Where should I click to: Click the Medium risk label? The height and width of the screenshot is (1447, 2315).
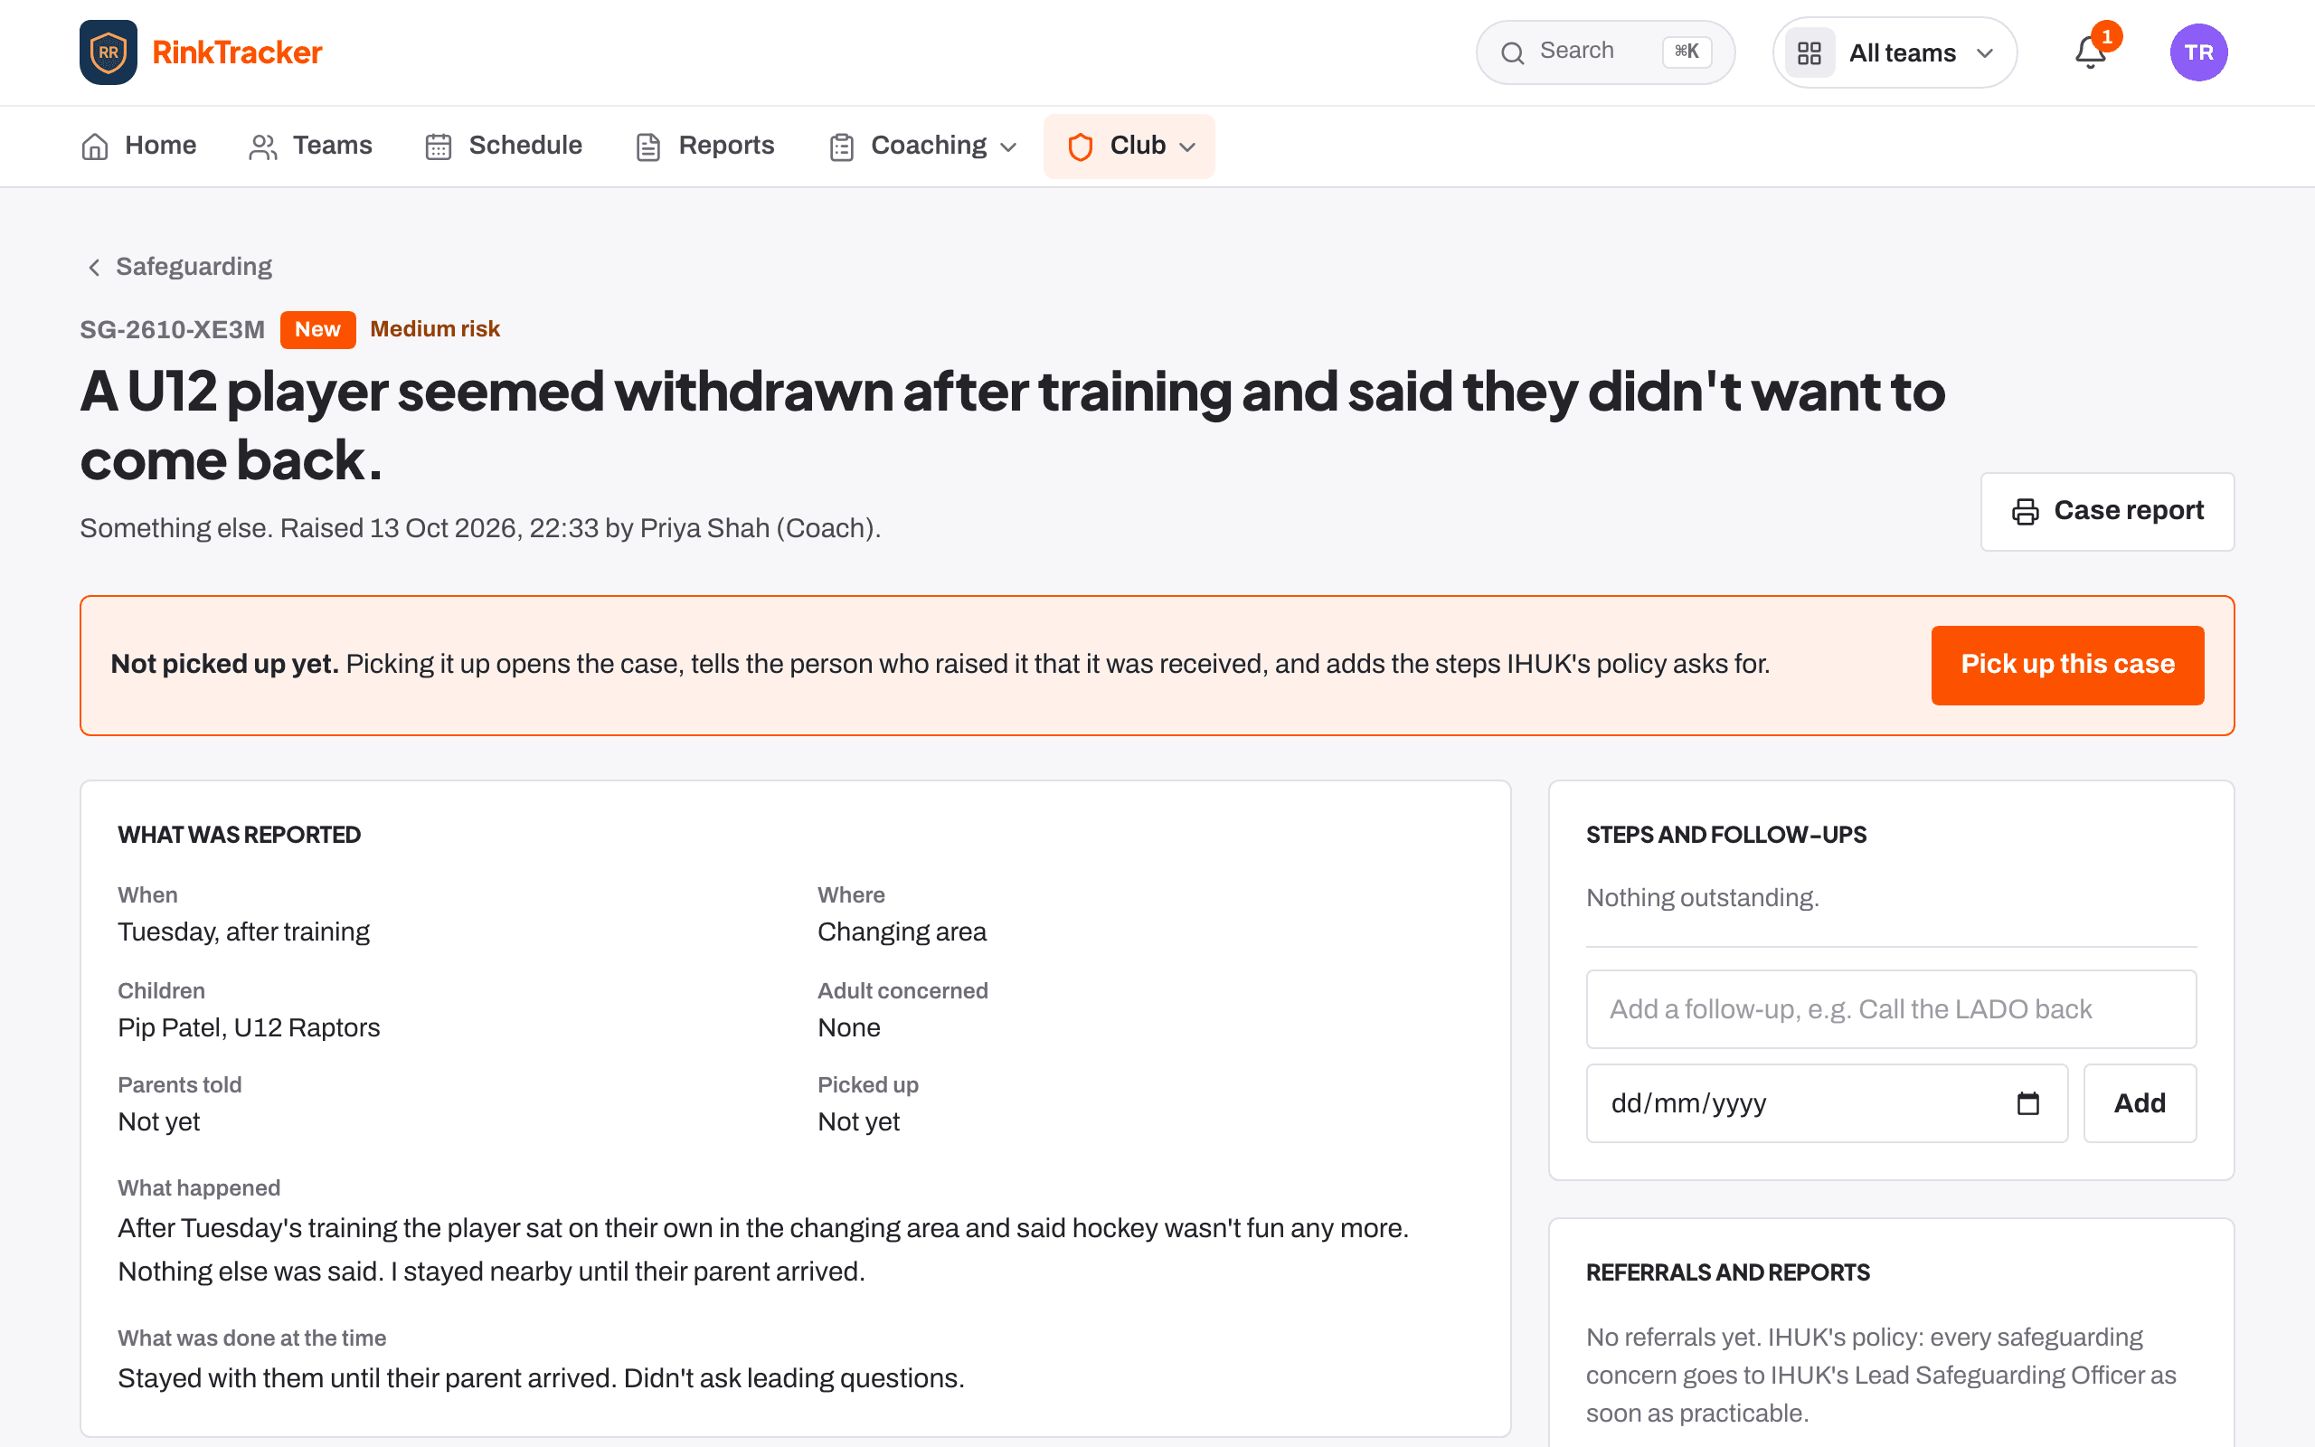[x=435, y=329]
